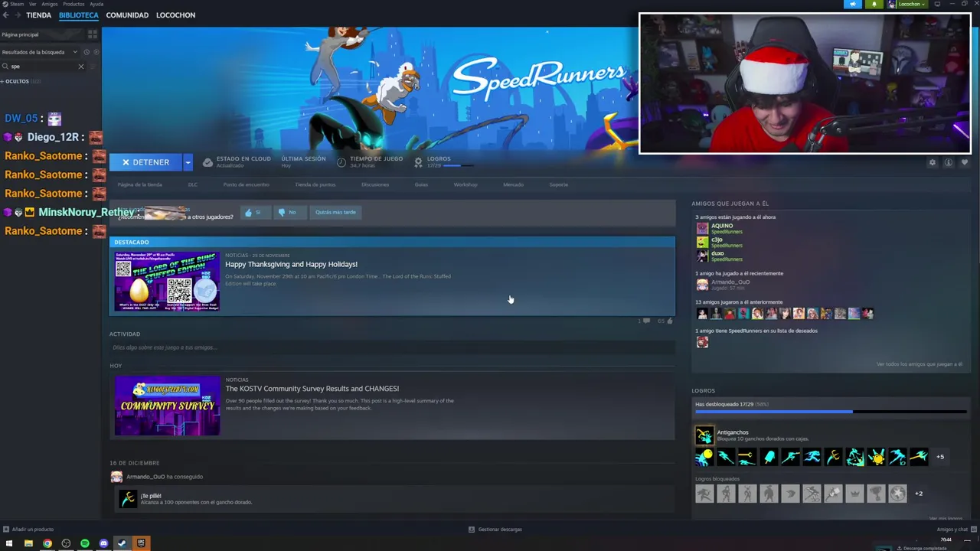Open Gestionar descargas
This screenshot has height=551, width=980.
pyautogui.click(x=495, y=530)
